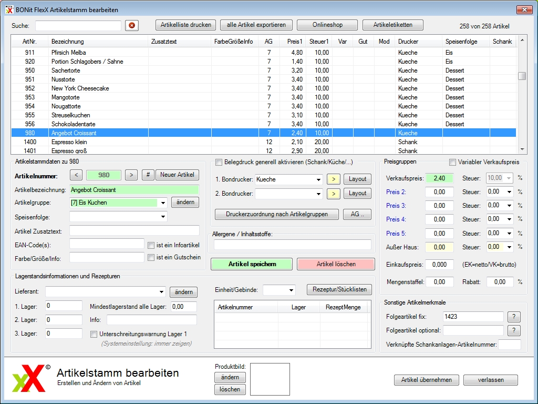Delete product image with löschen
538x404 pixels.
tap(230, 389)
